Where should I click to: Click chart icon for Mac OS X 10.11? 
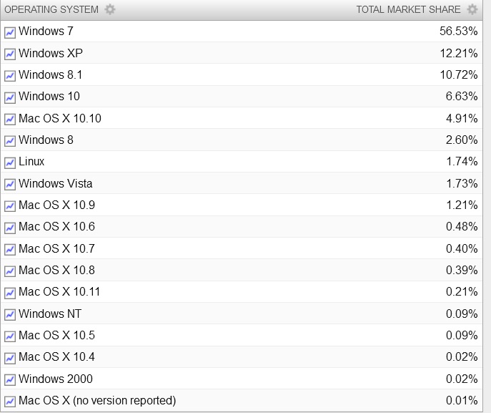click(x=10, y=293)
